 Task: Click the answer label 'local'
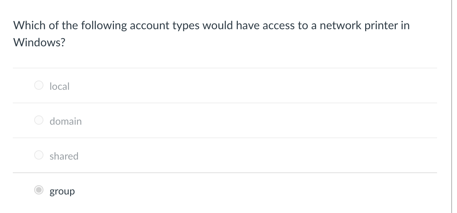click(x=59, y=86)
